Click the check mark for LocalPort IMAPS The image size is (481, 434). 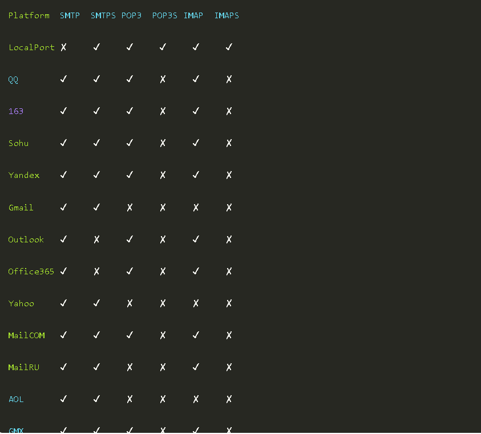(229, 47)
